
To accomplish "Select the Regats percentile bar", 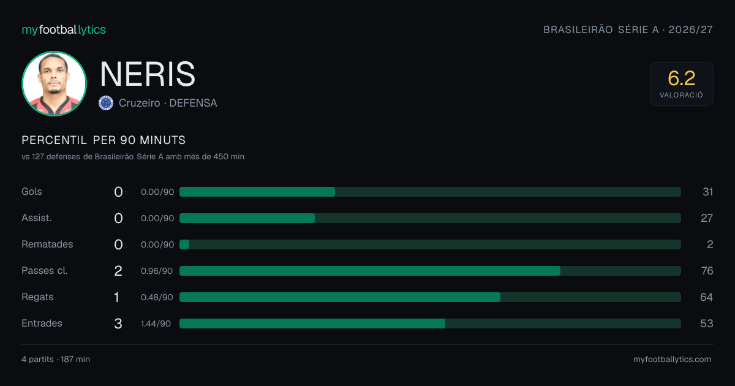I will point(430,297).
